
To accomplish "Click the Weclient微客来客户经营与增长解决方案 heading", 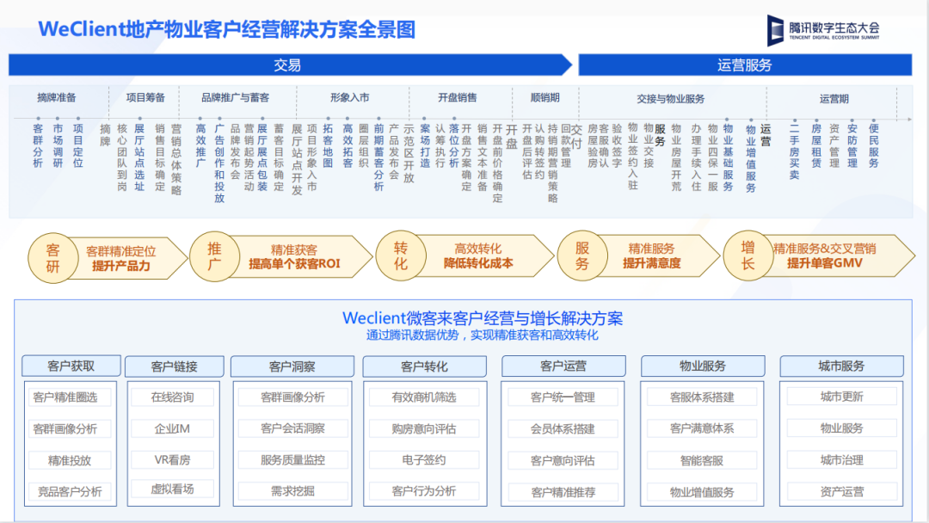I will tap(483, 318).
